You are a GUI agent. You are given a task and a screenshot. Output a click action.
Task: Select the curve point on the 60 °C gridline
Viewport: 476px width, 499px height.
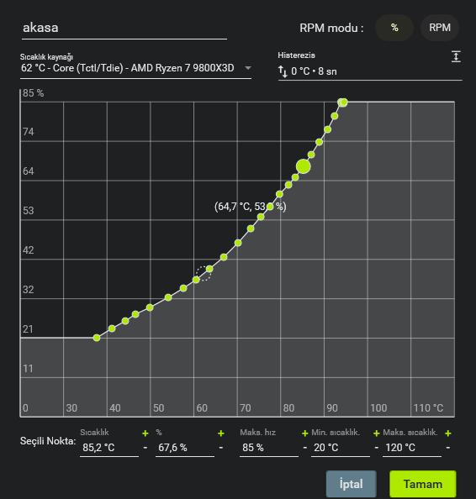click(x=196, y=280)
